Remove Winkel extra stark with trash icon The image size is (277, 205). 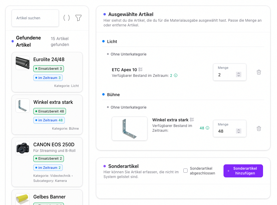259,128
